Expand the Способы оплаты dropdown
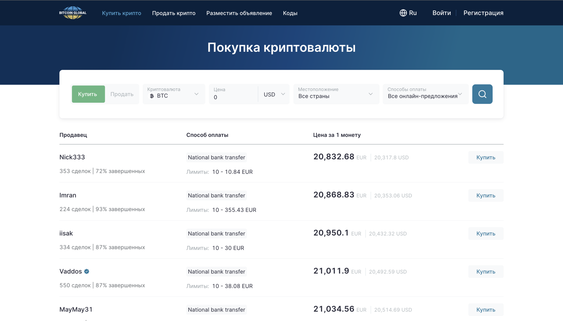This screenshot has height=321, width=563. point(425,94)
